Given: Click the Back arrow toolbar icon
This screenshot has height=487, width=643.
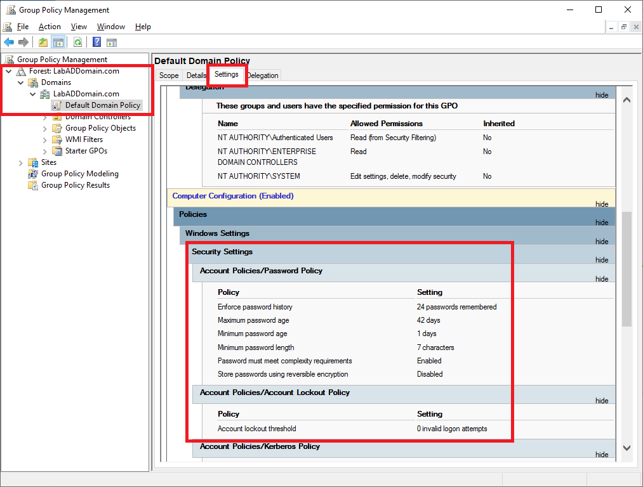Looking at the screenshot, I should (x=9, y=42).
